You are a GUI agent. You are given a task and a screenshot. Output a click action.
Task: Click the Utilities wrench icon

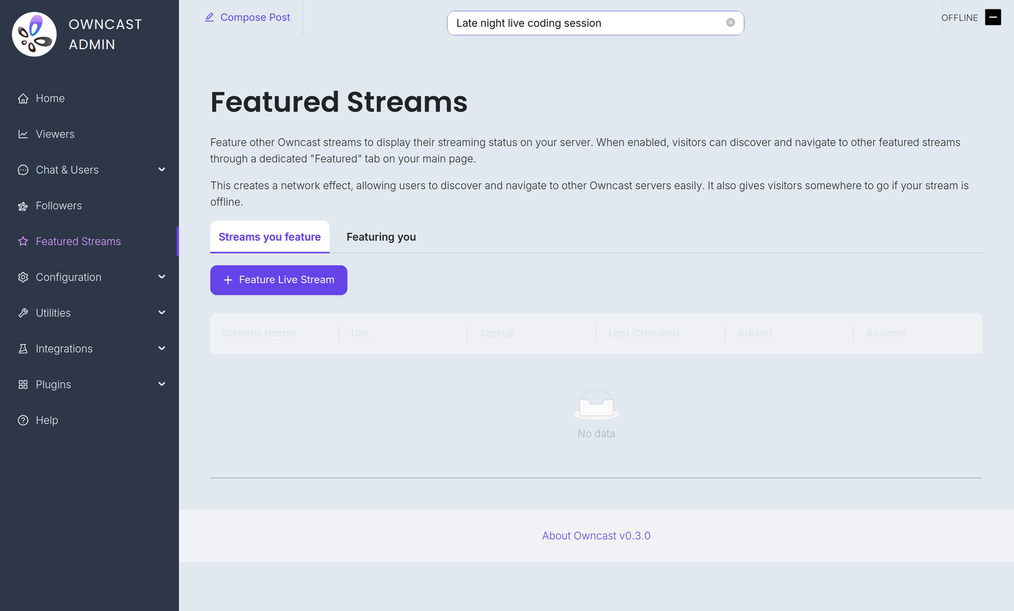[x=23, y=313]
